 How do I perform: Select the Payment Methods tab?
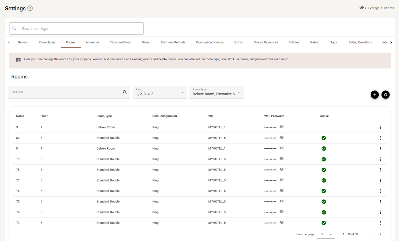pyautogui.click(x=173, y=42)
